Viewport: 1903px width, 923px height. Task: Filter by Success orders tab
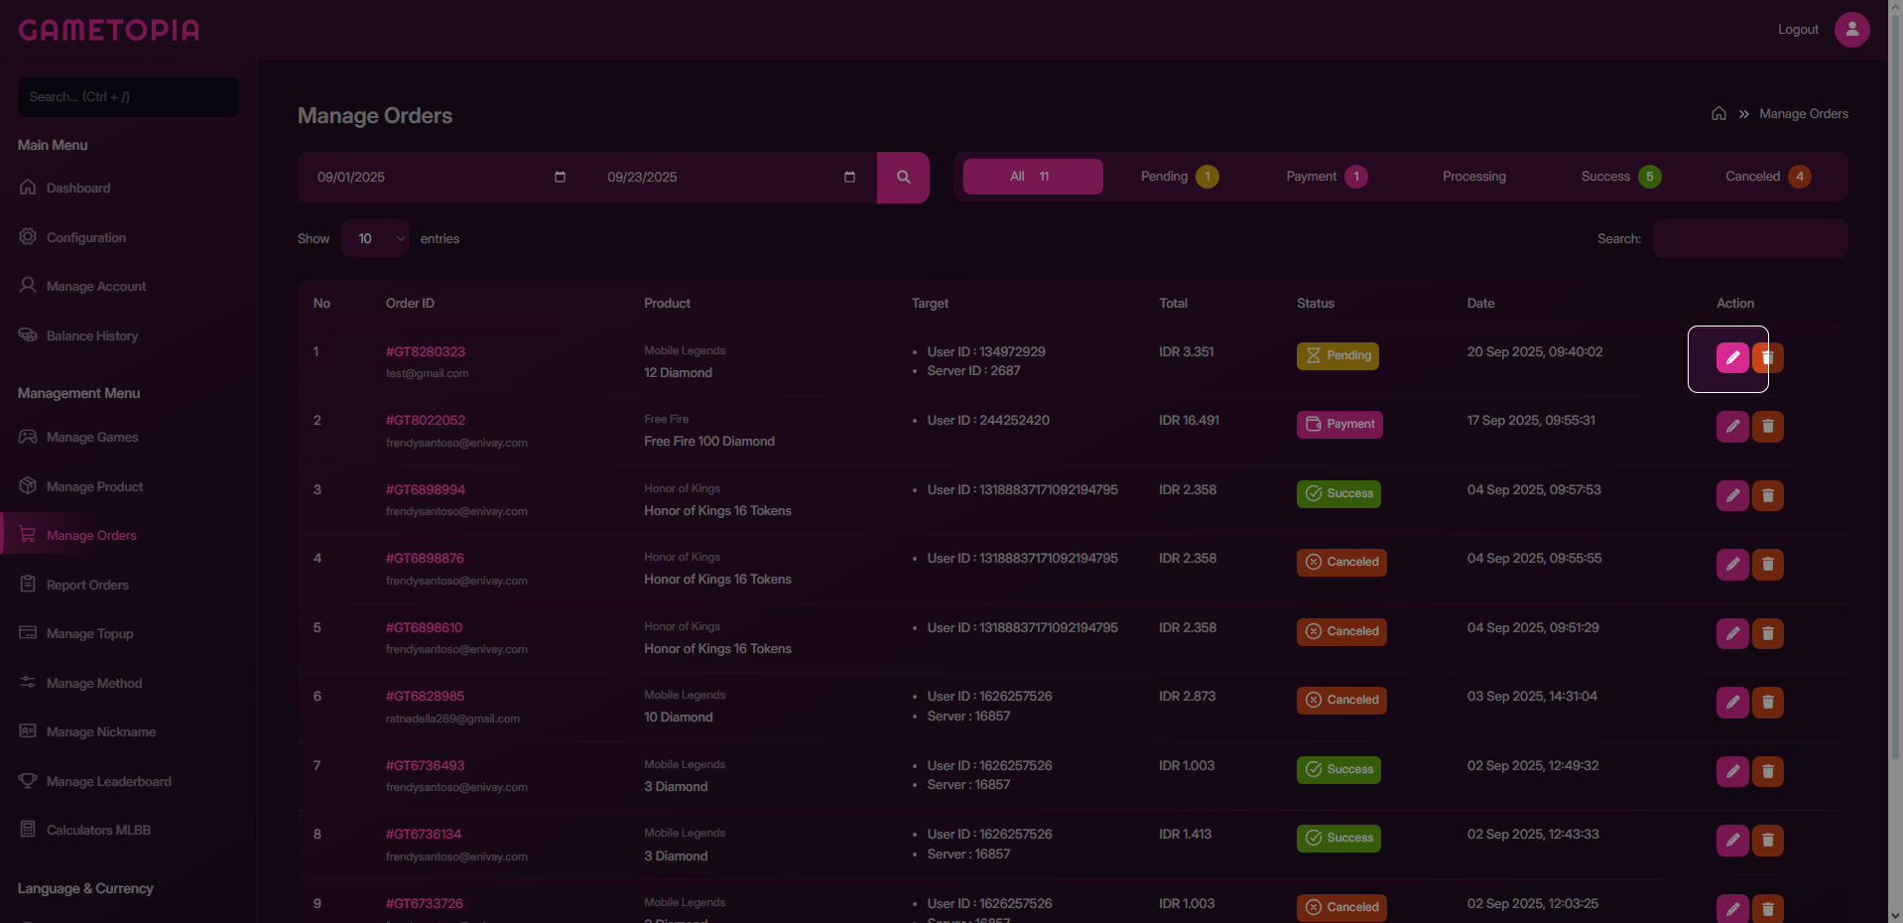tap(1621, 177)
